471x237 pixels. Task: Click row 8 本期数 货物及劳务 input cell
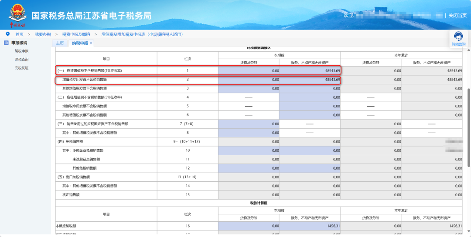249,133
